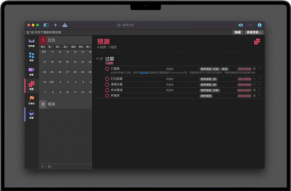This screenshot has height=191, width=291.
Task: Show the inspector via the info icon
Action: point(259,25)
